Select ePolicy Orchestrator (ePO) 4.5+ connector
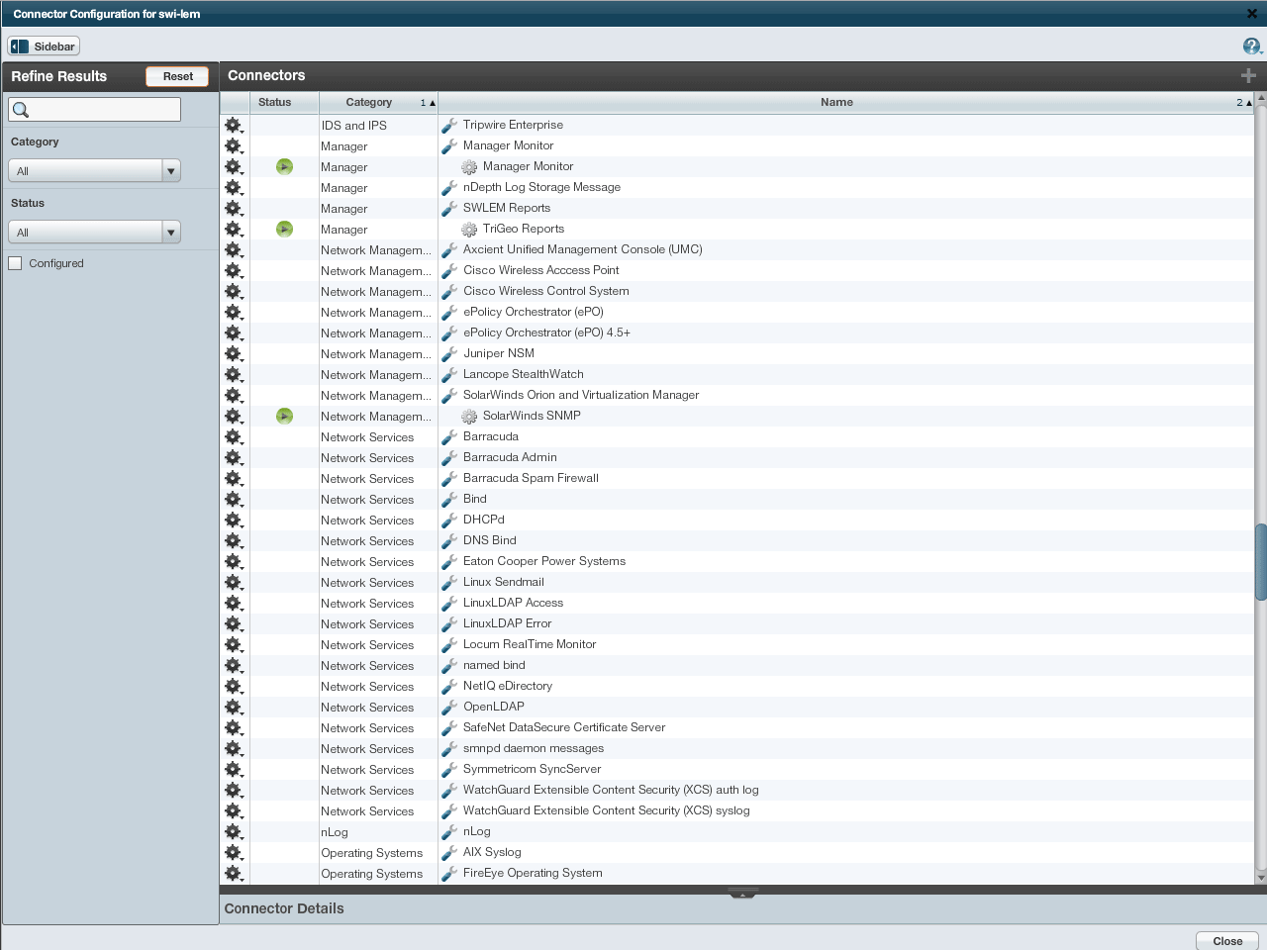1267x950 pixels. [546, 332]
